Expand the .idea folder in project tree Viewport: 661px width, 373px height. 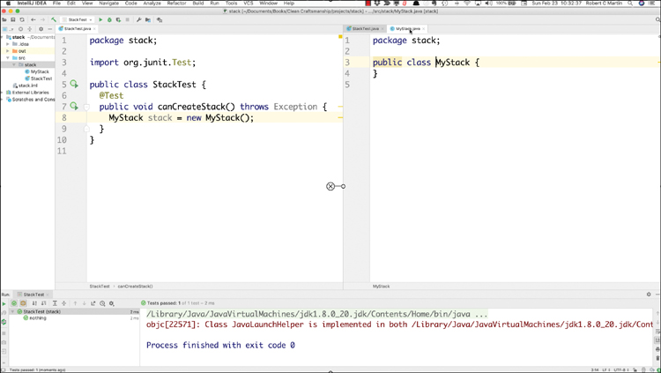[8, 44]
